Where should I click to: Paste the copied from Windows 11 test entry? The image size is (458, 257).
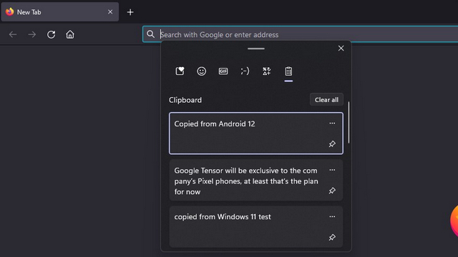256,227
